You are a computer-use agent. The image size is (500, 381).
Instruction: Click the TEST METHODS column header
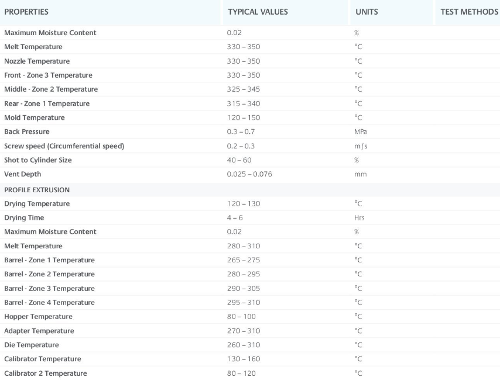click(469, 12)
